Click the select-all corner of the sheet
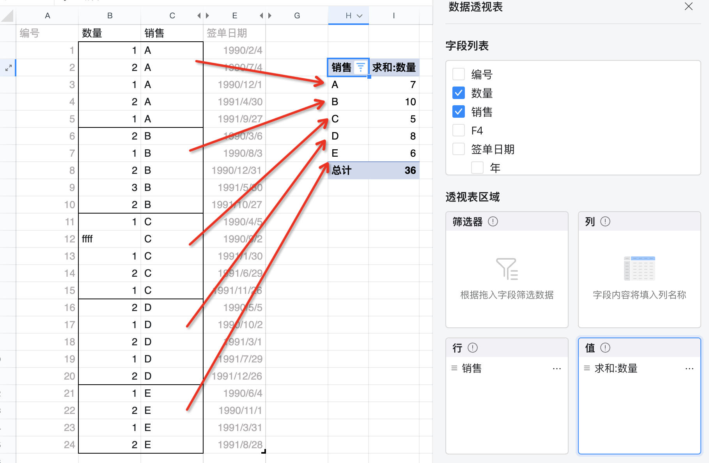This screenshot has width=709, height=463. point(8,16)
